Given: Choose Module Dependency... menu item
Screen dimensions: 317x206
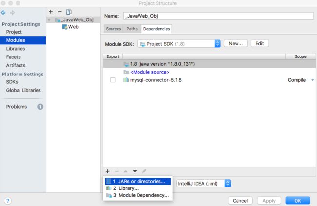Looking at the screenshot, I should (138, 195).
